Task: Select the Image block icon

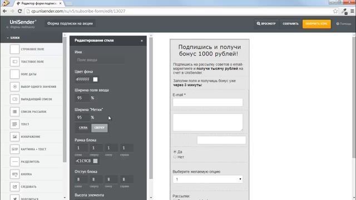Action: [x=14, y=137]
